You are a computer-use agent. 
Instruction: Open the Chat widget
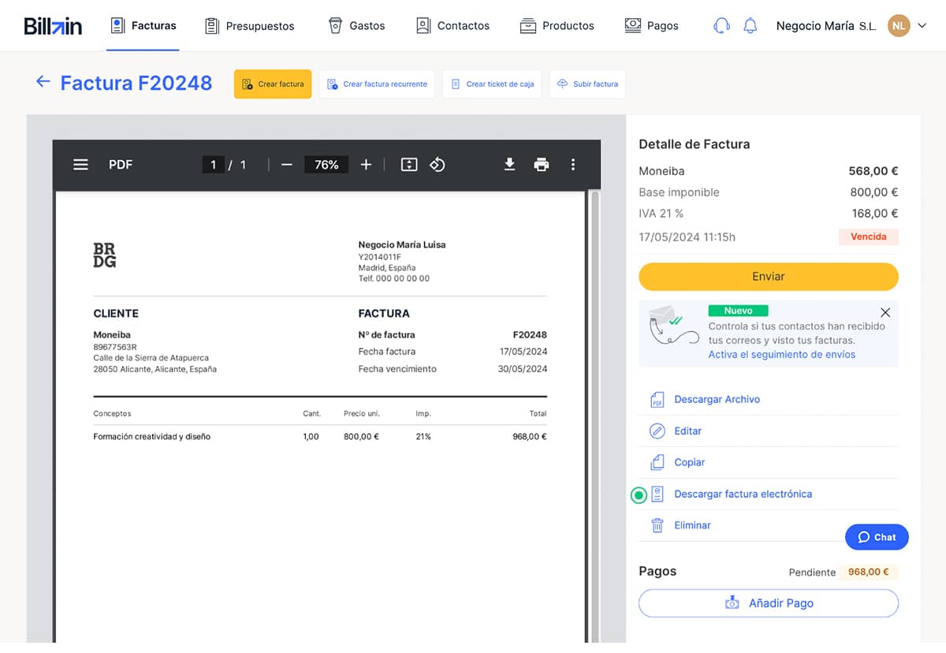[x=877, y=537]
